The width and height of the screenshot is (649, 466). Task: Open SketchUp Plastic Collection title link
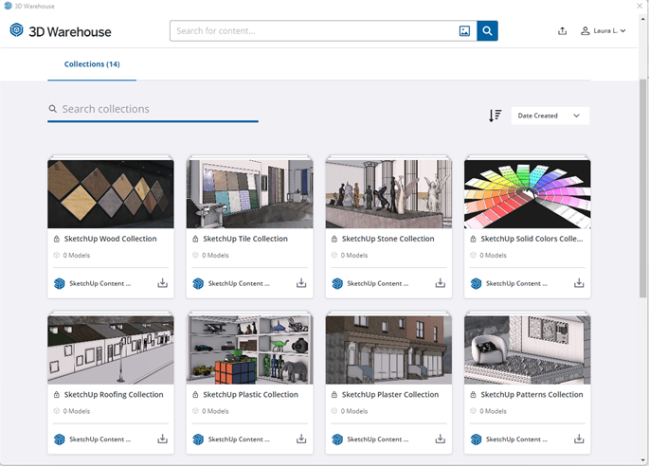tap(250, 395)
